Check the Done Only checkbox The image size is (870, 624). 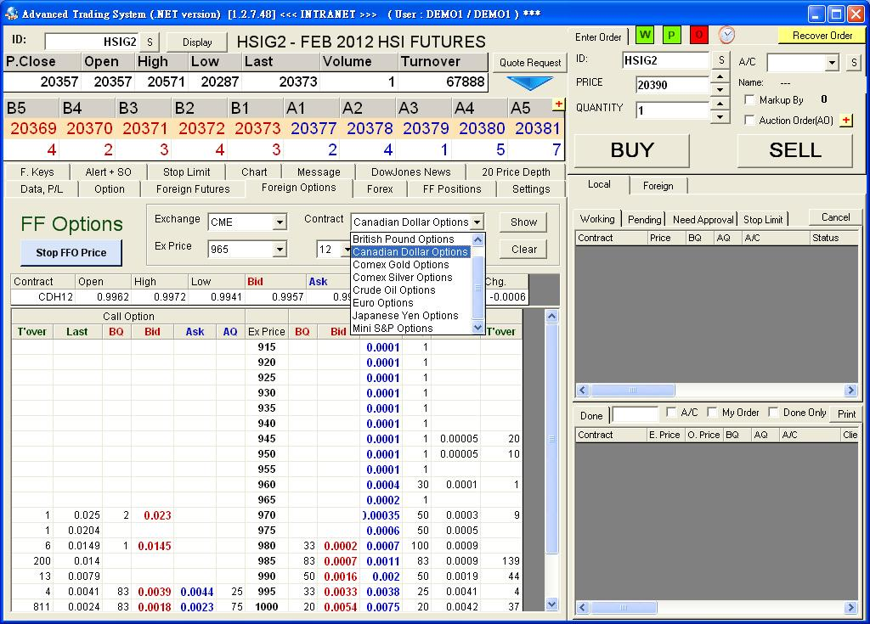[x=773, y=413]
